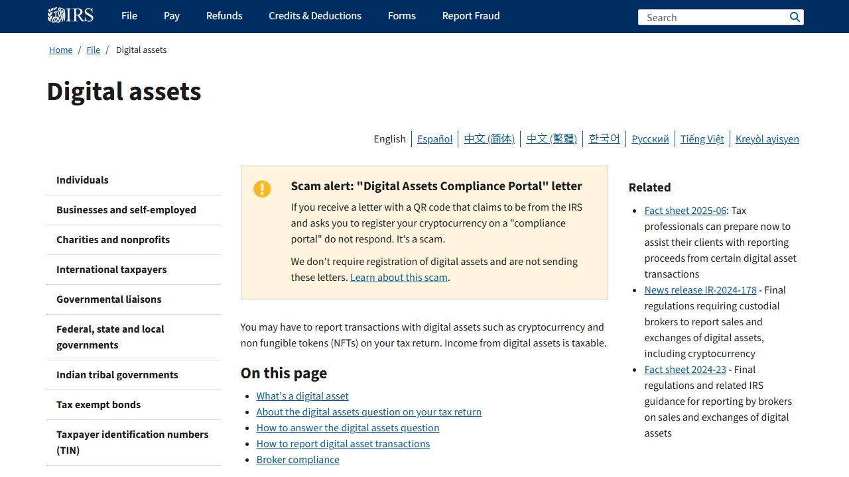
Task: Jump to 'What's a digital asset' section
Action: [x=302, y=396]
